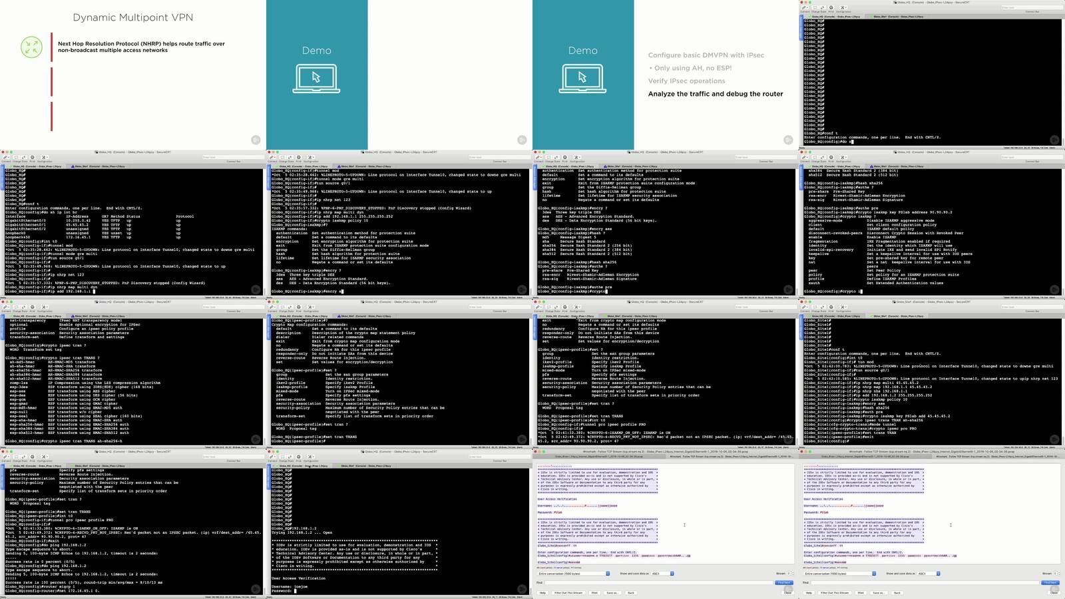Open the Dynamic Multipoint VPN slide thumbnail
The image size is (1065, 599).
(x=133, y=75)
